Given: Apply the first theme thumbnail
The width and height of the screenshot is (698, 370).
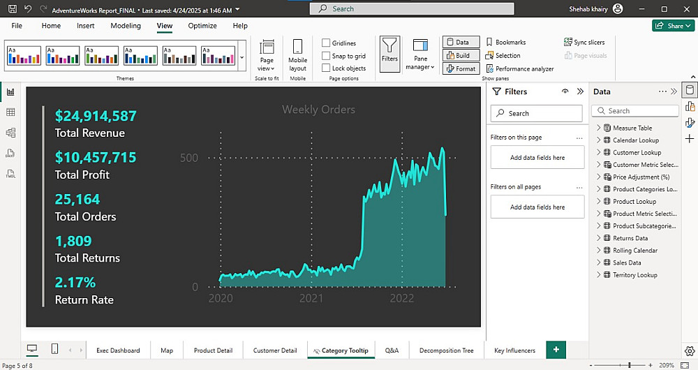Looking at the screenshot, I should click(24, 56).
